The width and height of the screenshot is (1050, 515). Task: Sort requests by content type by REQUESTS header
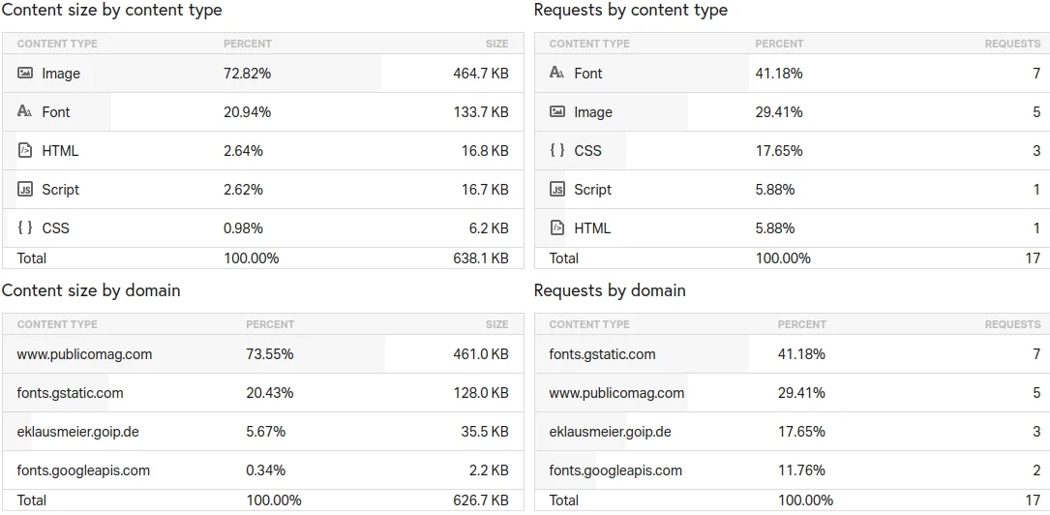point(1012,44)
